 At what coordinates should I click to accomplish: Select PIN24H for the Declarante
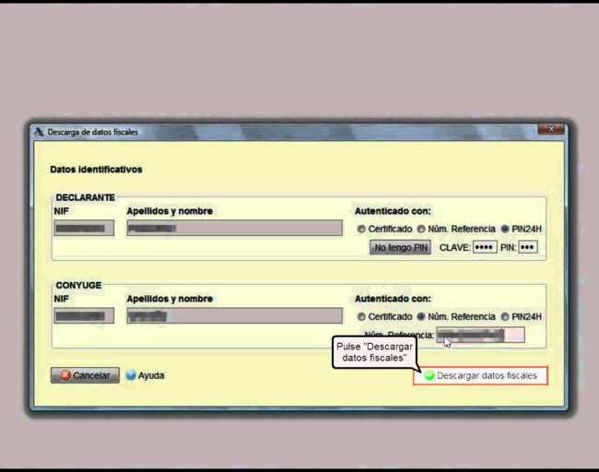click(x=504, y=229)
